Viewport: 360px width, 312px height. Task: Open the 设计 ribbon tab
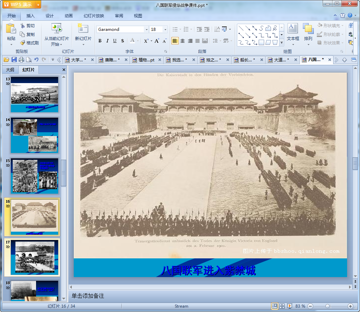pos(49,16)
